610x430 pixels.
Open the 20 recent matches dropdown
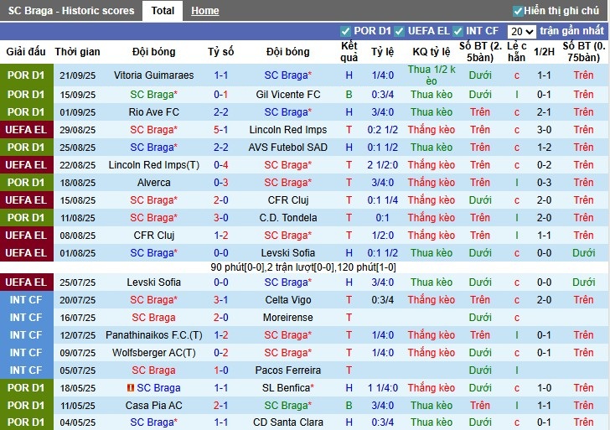tap(521, 32)
